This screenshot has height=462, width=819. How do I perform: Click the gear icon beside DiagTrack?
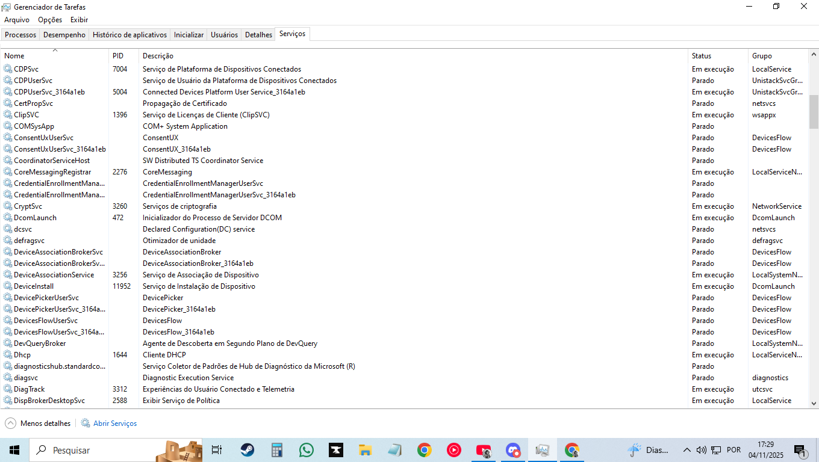8,389
